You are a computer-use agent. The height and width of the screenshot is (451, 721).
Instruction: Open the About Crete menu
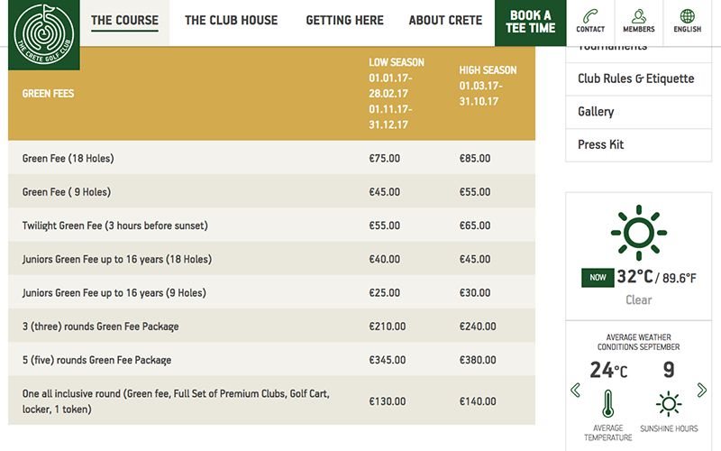coord(445,21)
